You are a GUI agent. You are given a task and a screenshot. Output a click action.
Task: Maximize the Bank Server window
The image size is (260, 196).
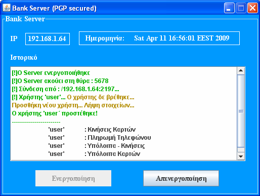pyautogui.click(x=241, y=8)
